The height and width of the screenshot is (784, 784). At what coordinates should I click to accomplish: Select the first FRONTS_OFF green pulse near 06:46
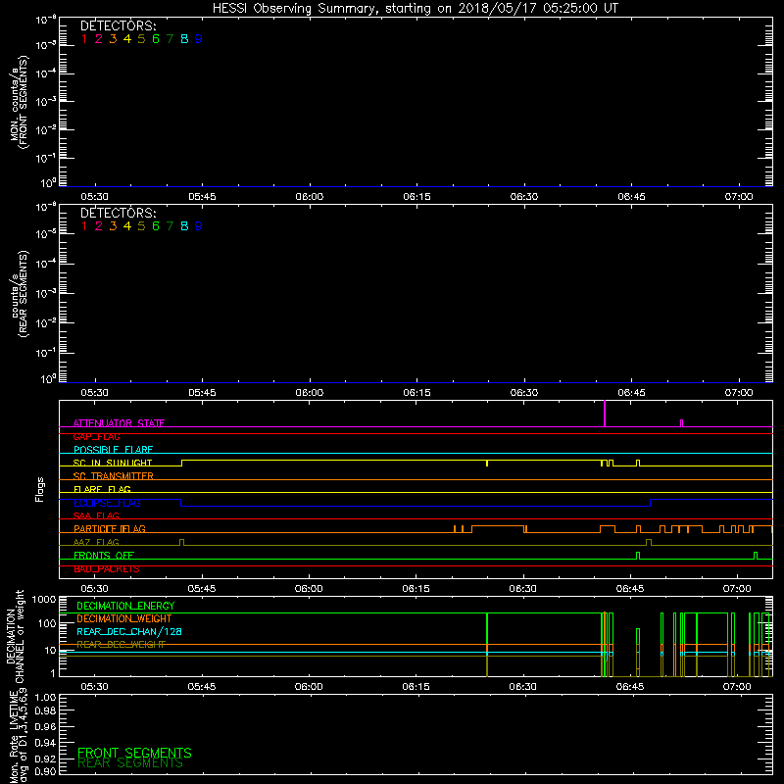[638, 556]
